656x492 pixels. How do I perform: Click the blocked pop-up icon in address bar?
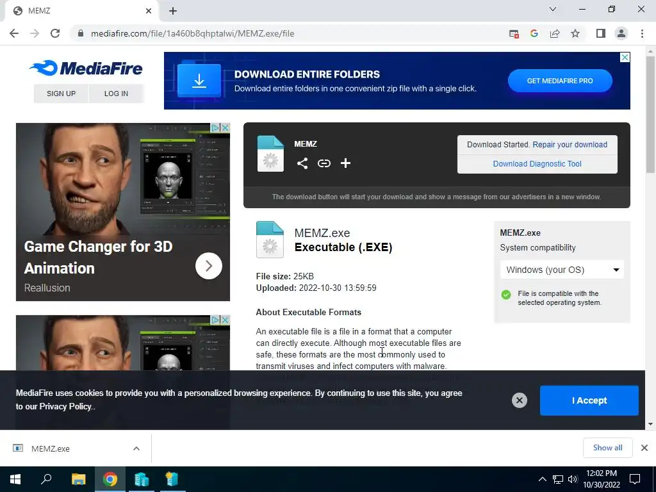[514, 34]
